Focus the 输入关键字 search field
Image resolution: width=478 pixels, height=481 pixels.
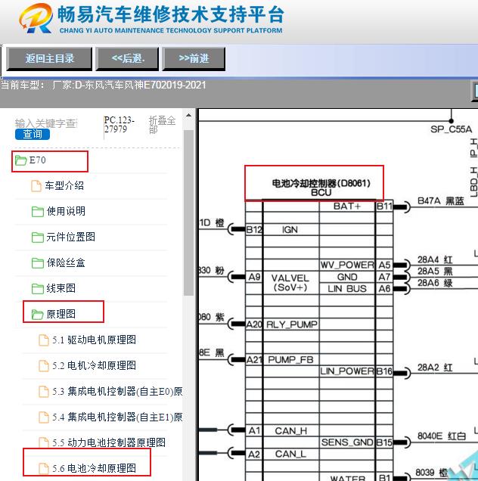tap(46, 123)
